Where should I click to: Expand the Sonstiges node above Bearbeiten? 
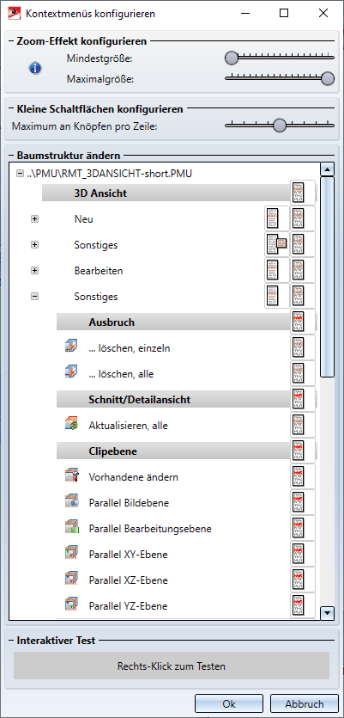click(34, 244)
